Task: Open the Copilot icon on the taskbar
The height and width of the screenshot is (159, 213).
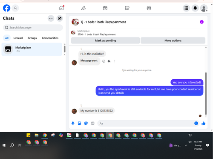Action: click(x=61, y=135)
